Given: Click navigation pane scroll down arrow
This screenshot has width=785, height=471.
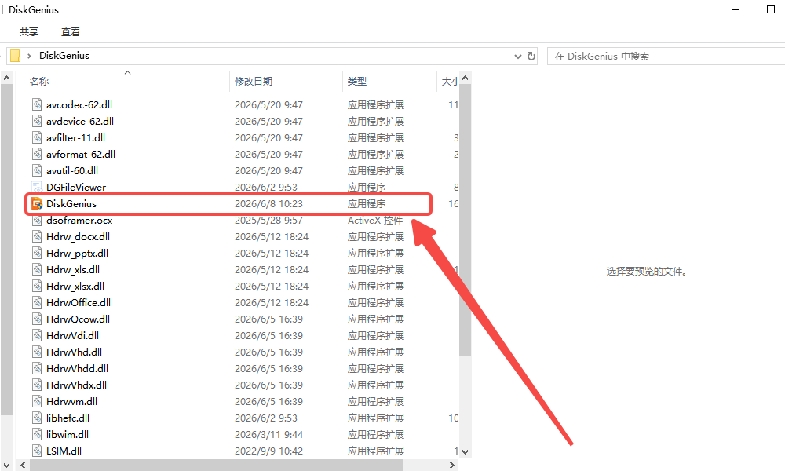Looking at the screenshot, I should coord(6,465).
